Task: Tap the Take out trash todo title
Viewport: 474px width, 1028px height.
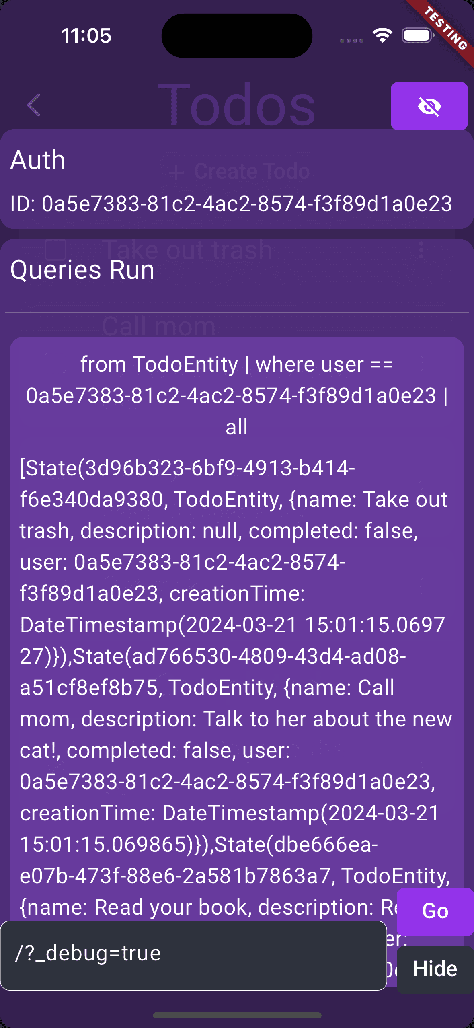Action: pyautogui.click(x=187, y=250)
